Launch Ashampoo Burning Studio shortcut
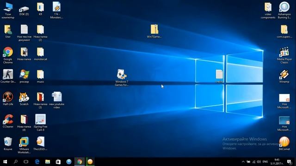296x166 pixels. point(284,10)
